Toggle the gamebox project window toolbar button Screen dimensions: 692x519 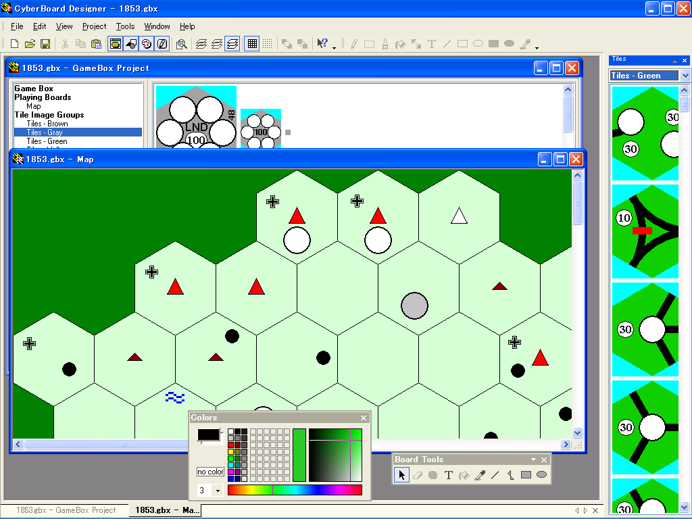point(116,44)
